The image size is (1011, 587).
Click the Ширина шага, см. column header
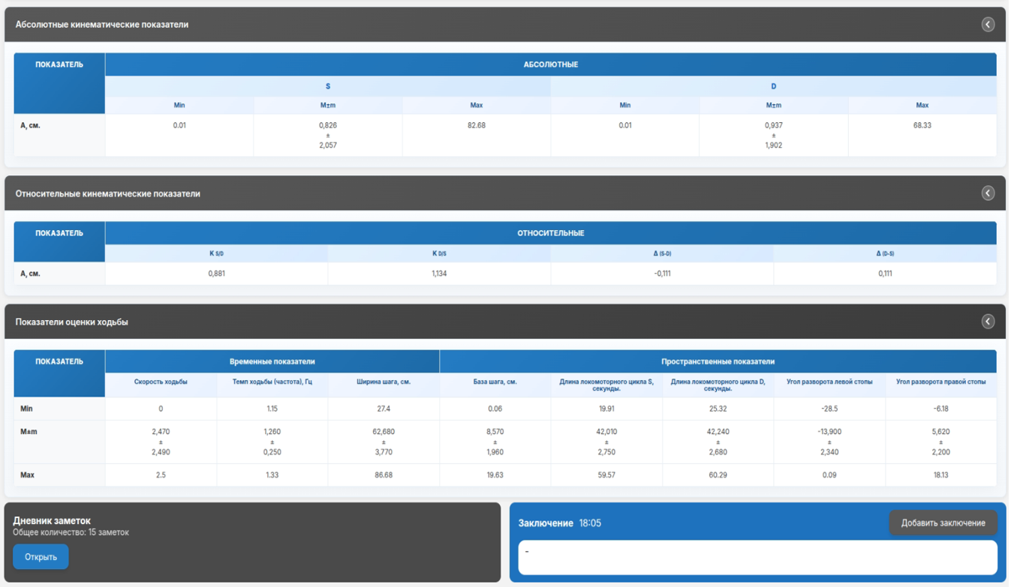point(384,382)
